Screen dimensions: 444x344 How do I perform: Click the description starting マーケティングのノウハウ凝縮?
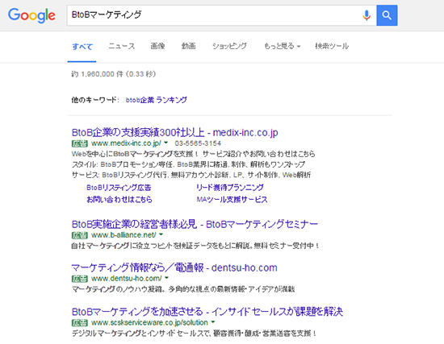183,289
